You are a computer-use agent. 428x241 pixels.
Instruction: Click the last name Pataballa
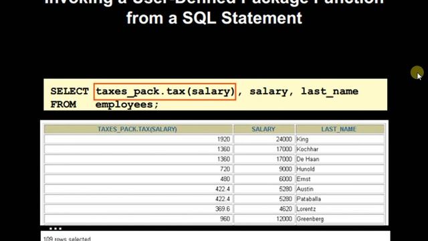(308, 199)
